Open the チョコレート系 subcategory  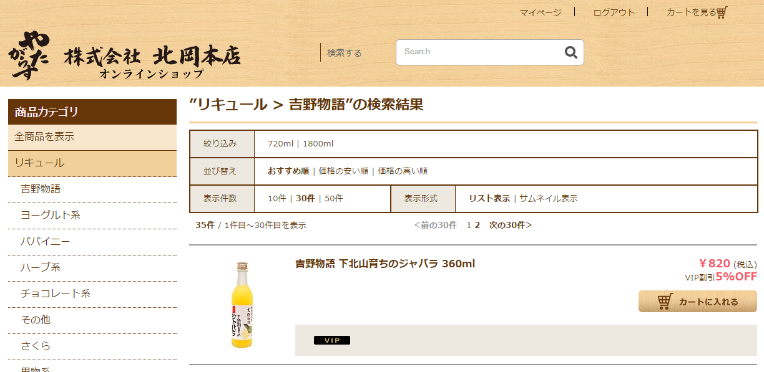[92, 293]
